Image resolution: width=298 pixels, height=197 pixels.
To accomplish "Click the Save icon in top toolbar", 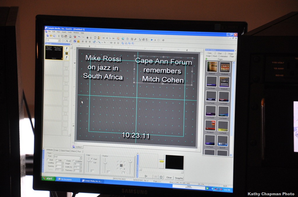I will pos(54,36).
